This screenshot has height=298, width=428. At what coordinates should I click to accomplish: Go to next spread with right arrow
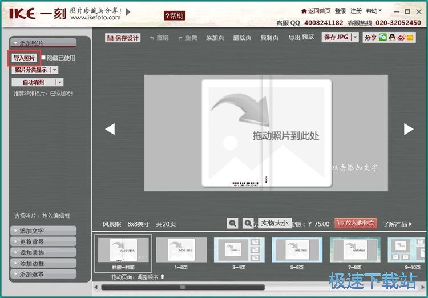409,129
